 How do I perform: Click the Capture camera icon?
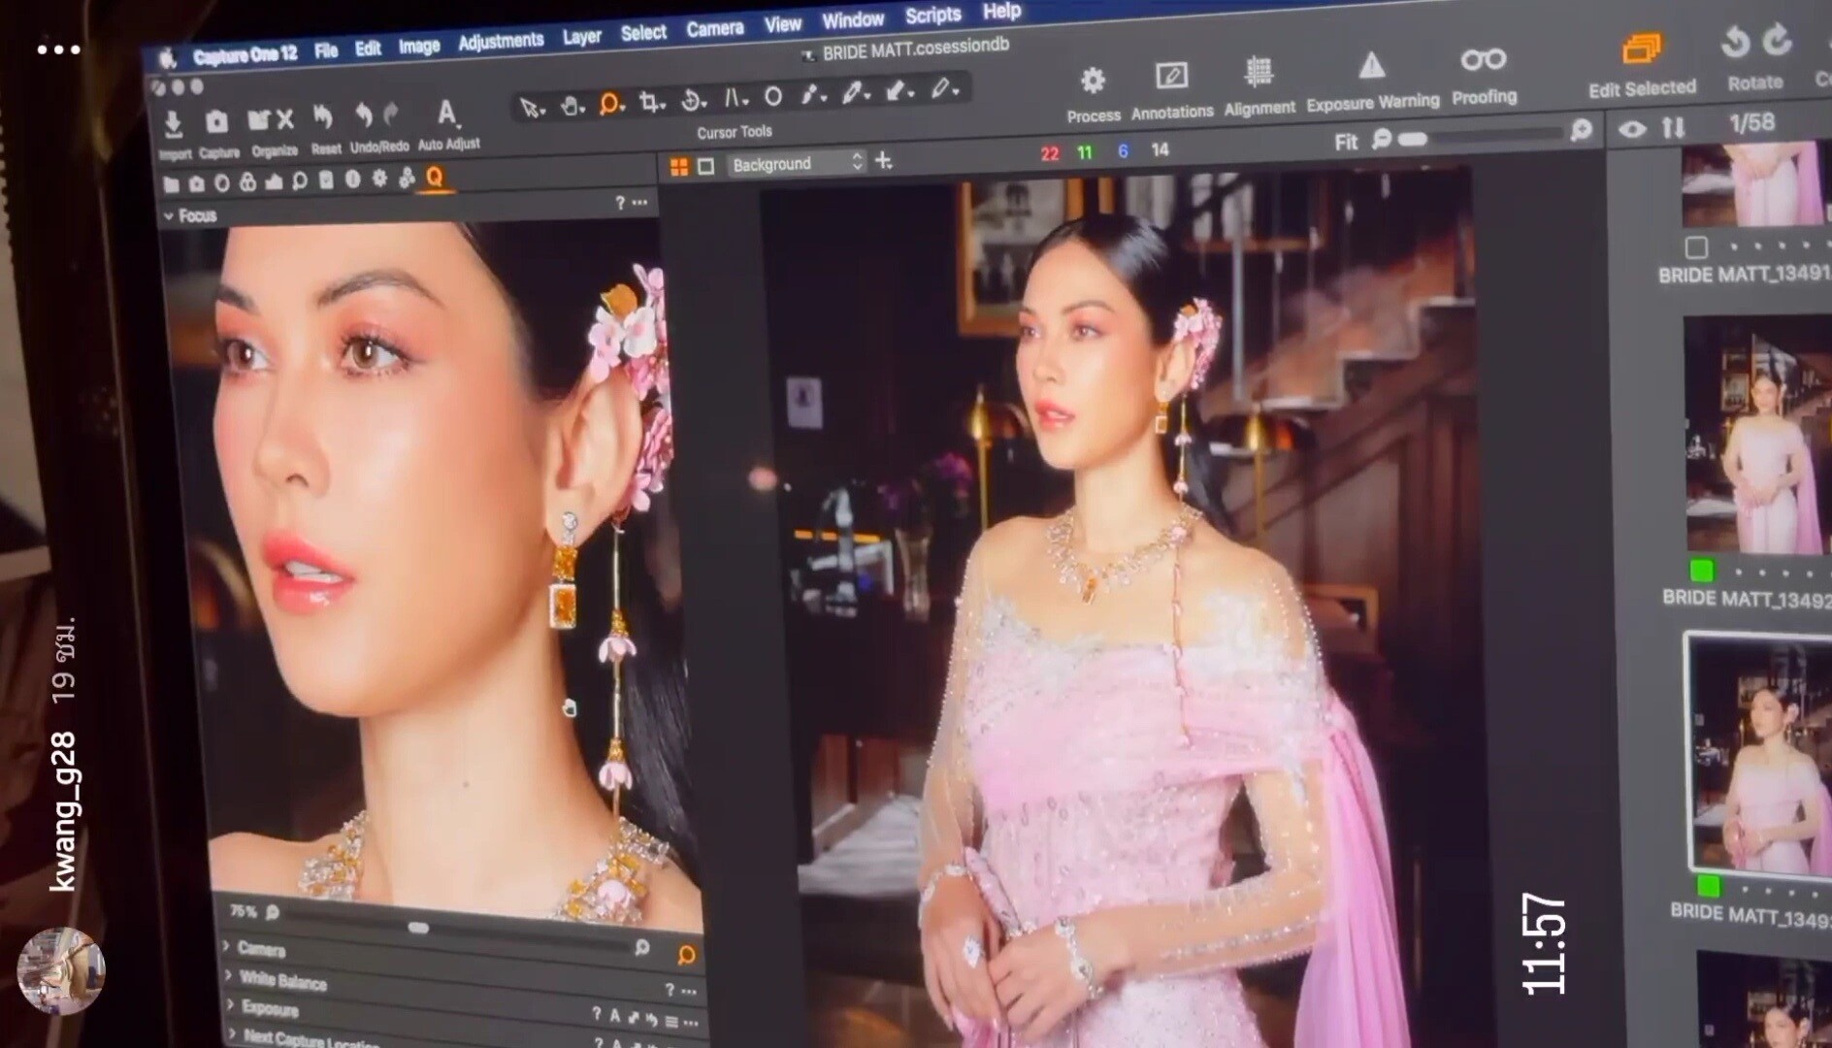pos(216,122)
